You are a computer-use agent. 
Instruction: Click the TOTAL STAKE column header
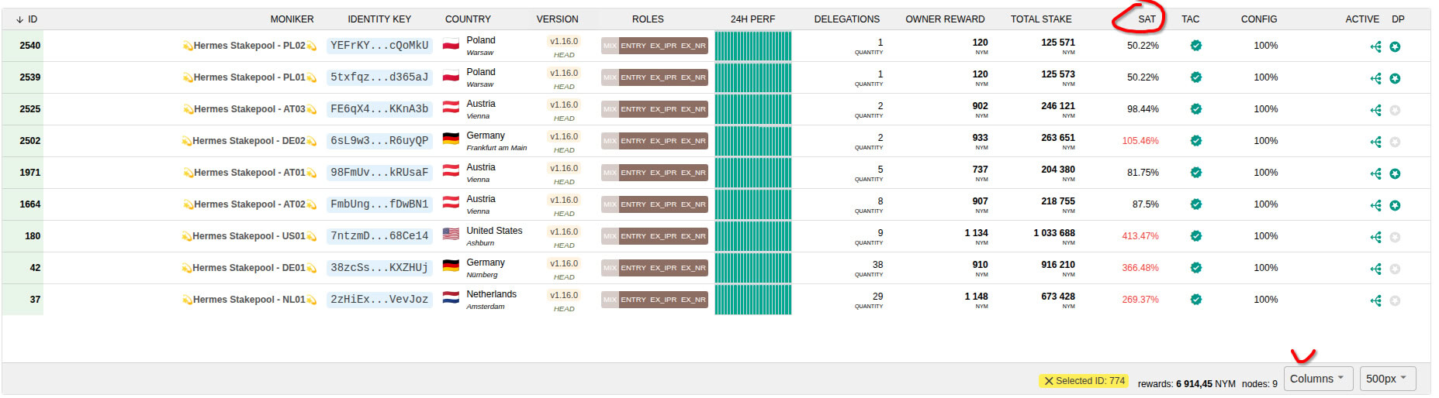1040,19
